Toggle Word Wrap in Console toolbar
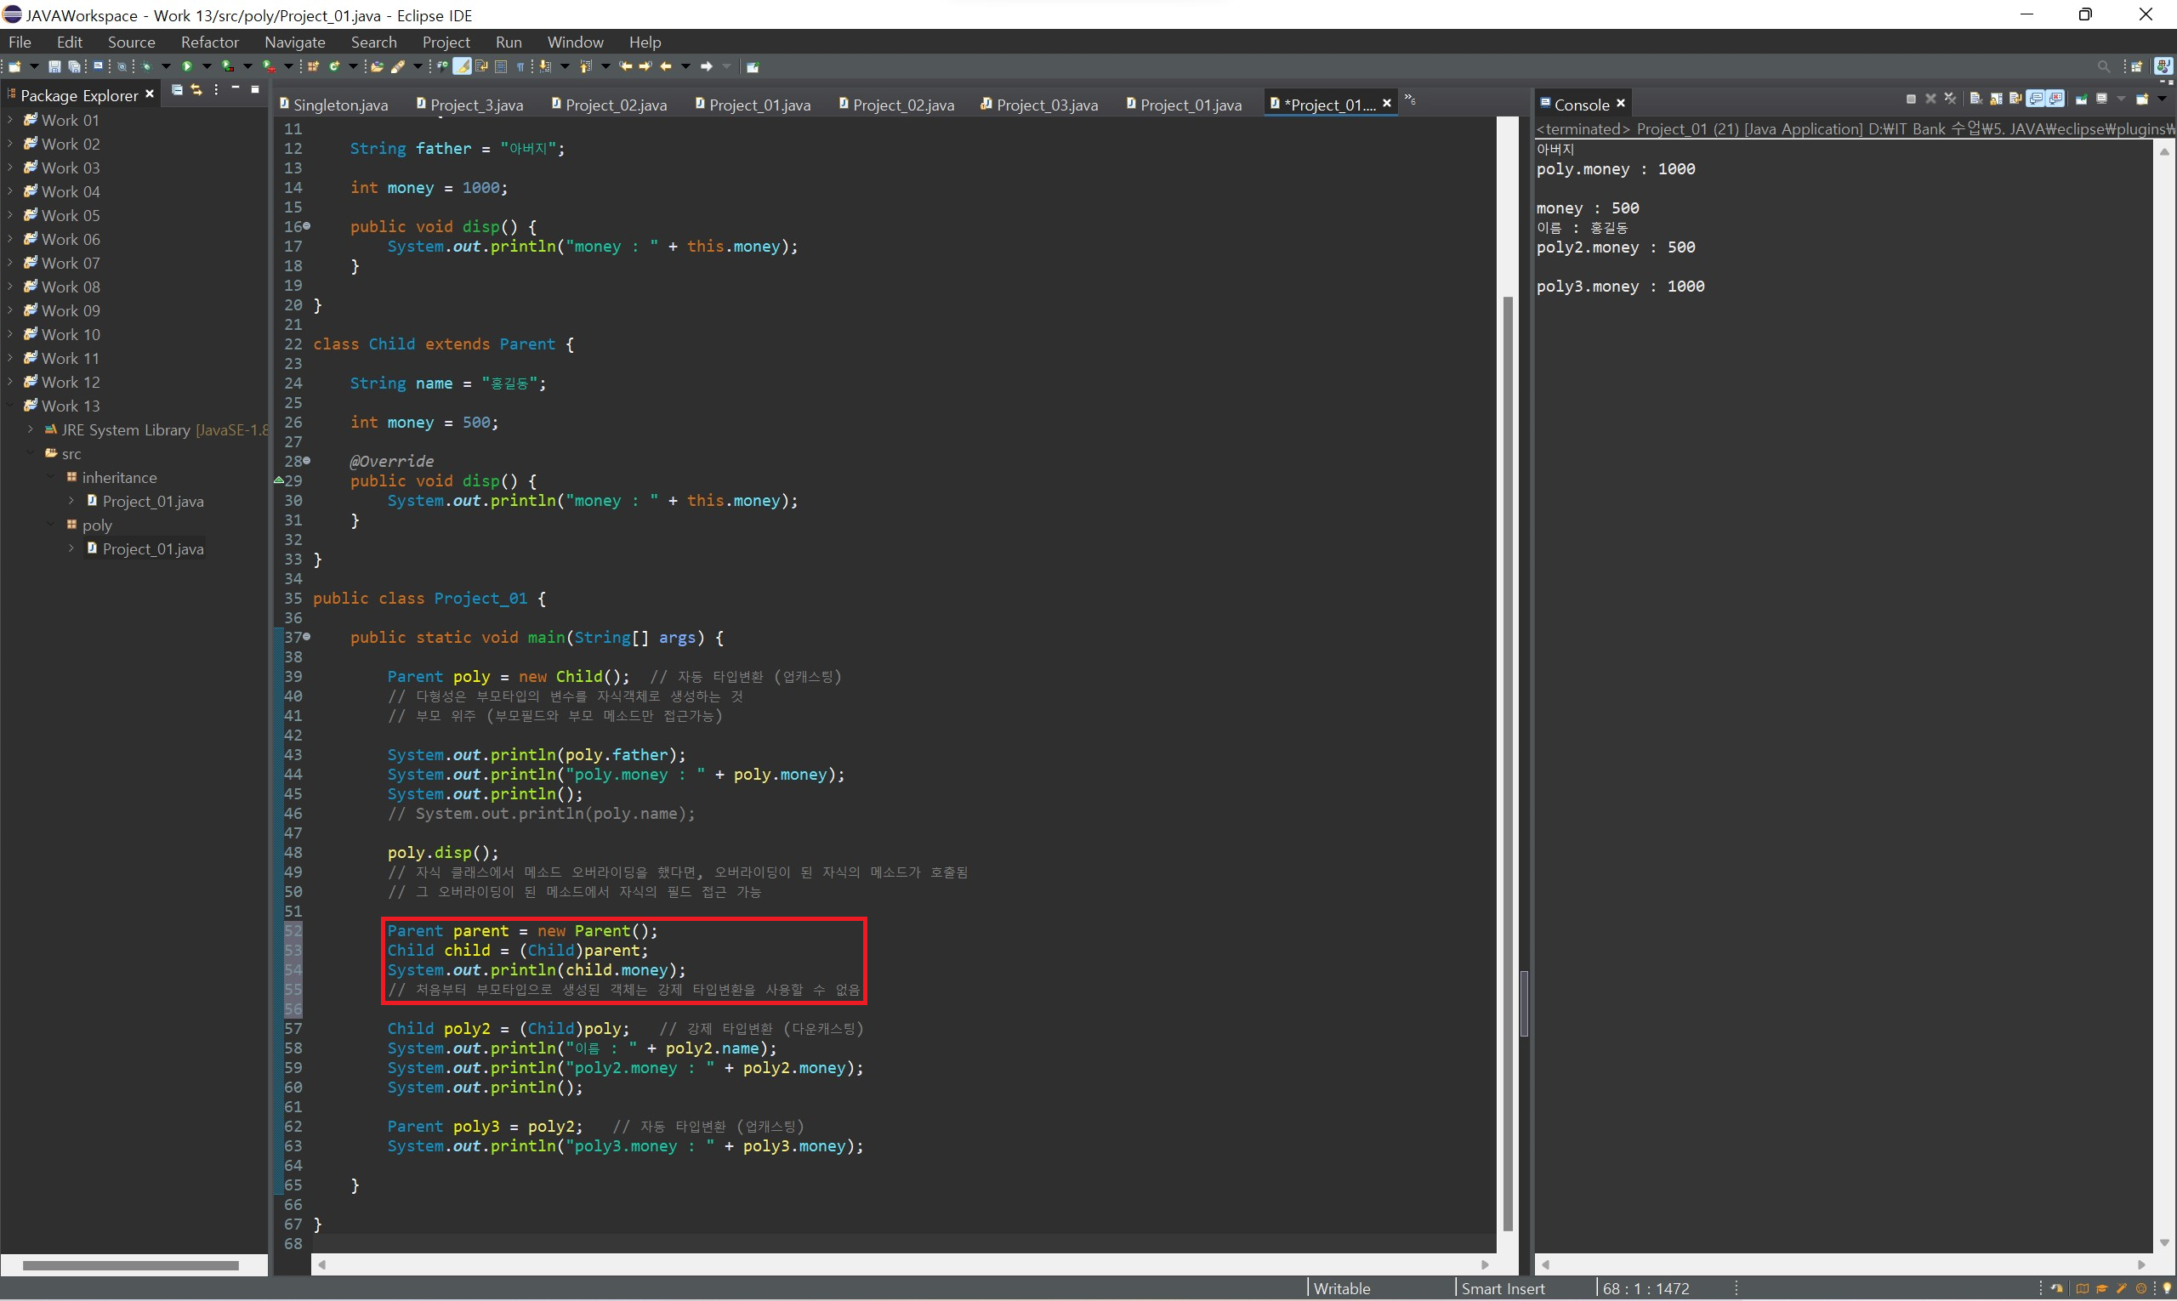This screenshot has height=1301, width=2177. 2015,99
